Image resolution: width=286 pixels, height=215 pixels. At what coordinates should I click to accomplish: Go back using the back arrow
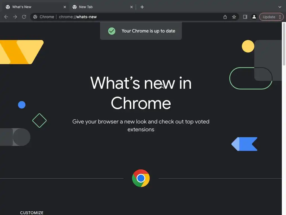(x=6, y=17)
